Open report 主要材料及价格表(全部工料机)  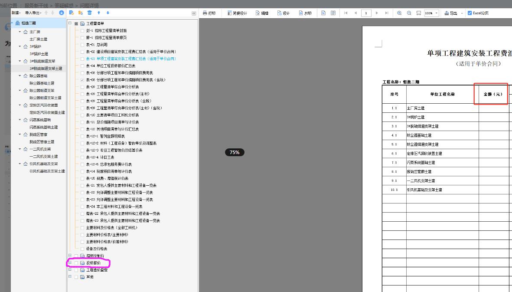tap(112, 228)
